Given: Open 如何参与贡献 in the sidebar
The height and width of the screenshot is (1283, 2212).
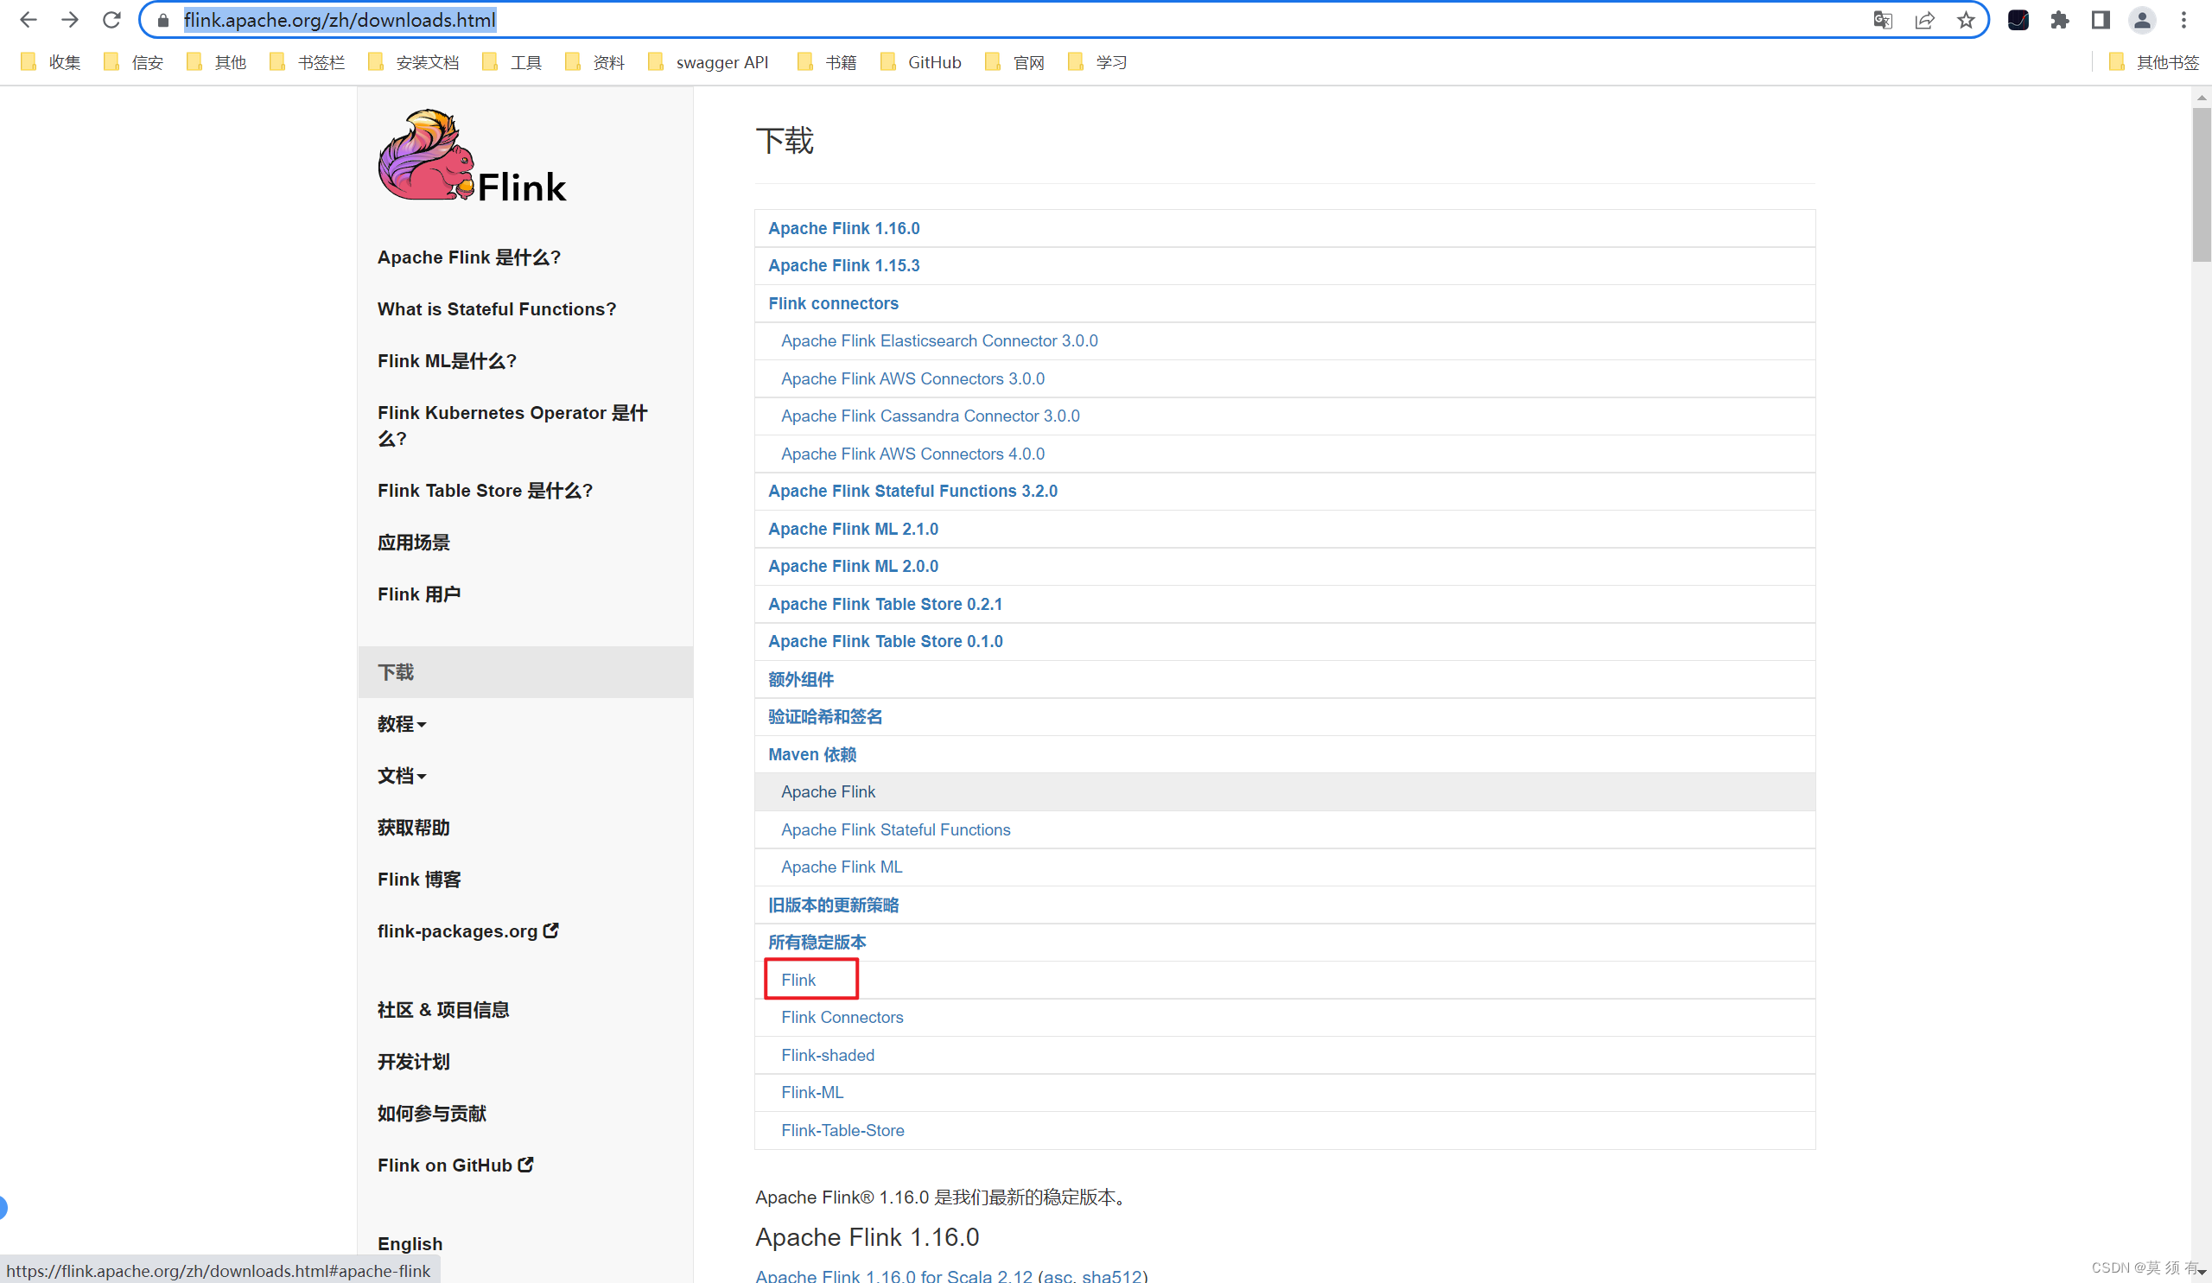Looking at the screenshot, I should click(432, 1114).
